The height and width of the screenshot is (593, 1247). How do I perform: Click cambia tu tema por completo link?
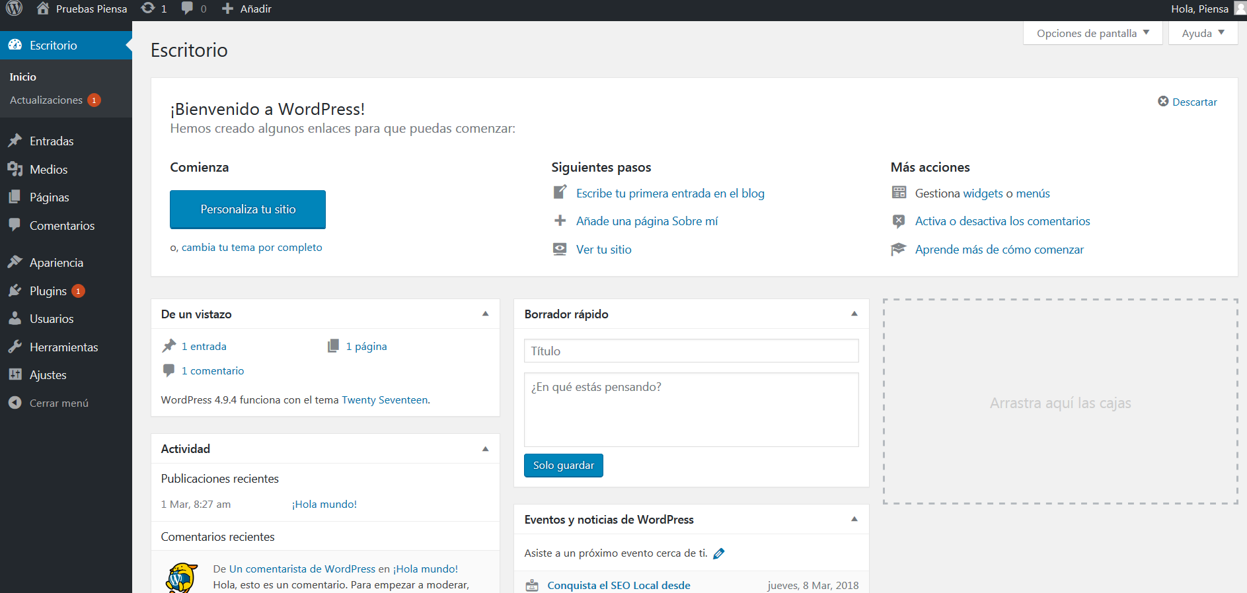252,247
